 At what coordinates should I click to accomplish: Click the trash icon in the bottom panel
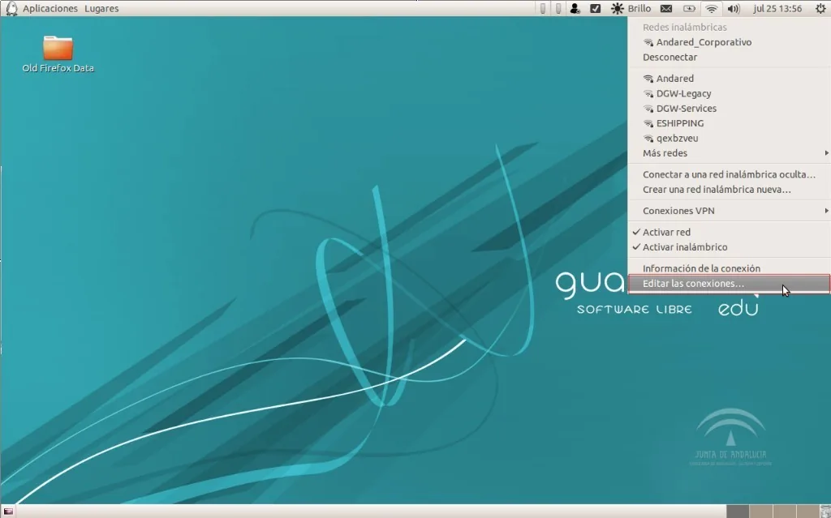click(825, 512)
